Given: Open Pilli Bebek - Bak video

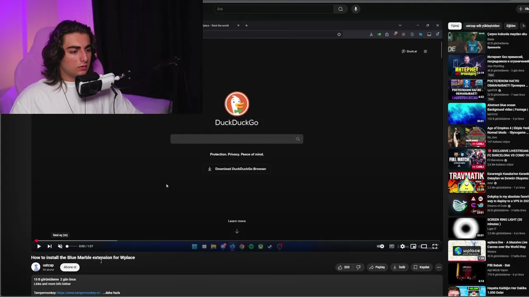Looking at the screenshot, I should 467,274.
